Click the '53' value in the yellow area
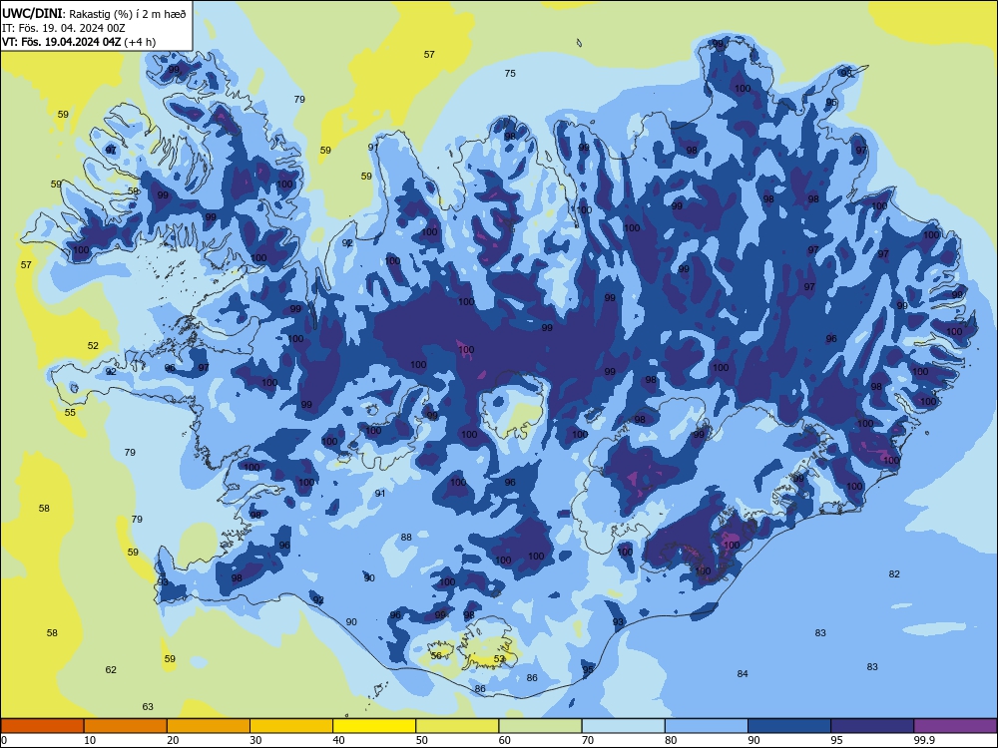Viewport: 998px width, 748px height. [x=499, y=659]
